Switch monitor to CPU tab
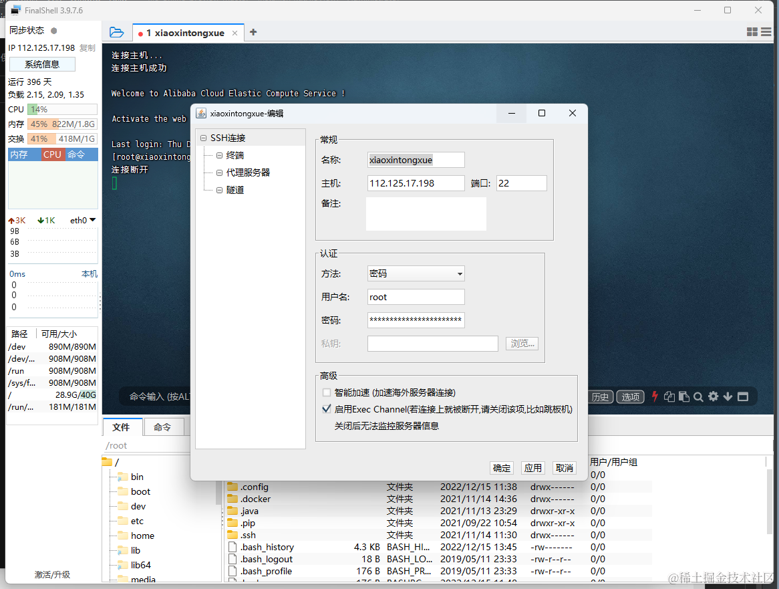The image size is (779, 589). click(x=52, y=154)
